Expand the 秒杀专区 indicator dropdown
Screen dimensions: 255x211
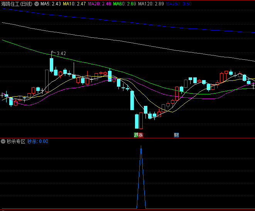3,141
